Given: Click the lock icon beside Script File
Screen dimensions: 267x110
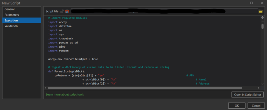Looking at the screenshot, I should pos(62,11).
